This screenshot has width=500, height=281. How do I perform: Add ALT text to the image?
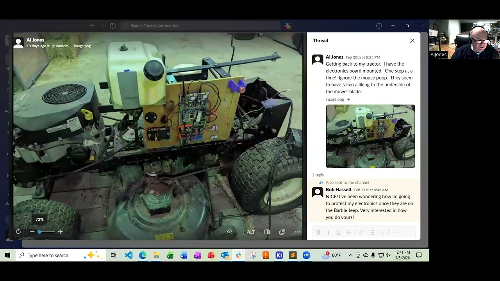tap(248, 232)
